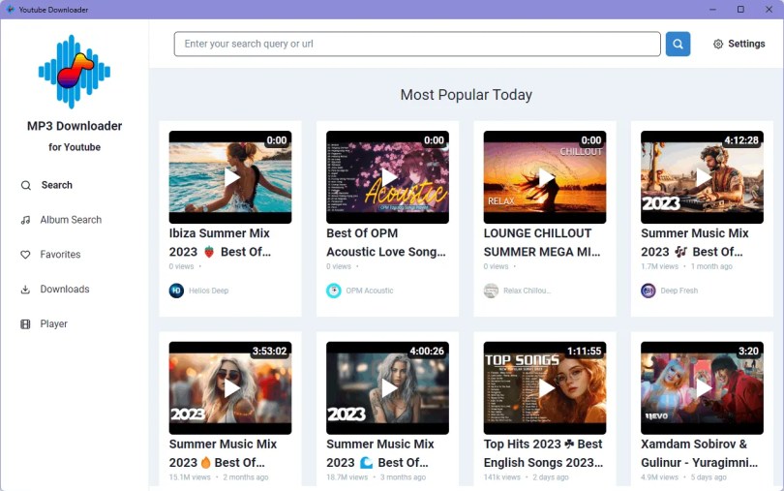Click the 1.7M views text
The height and width of the screenshot is (491, 784).
[x=659, y=266]
